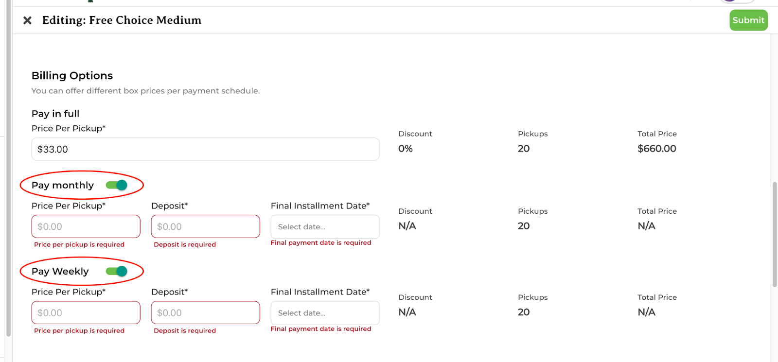
Task: Select the Pay in full label
Action: click(x=55, y=114)
